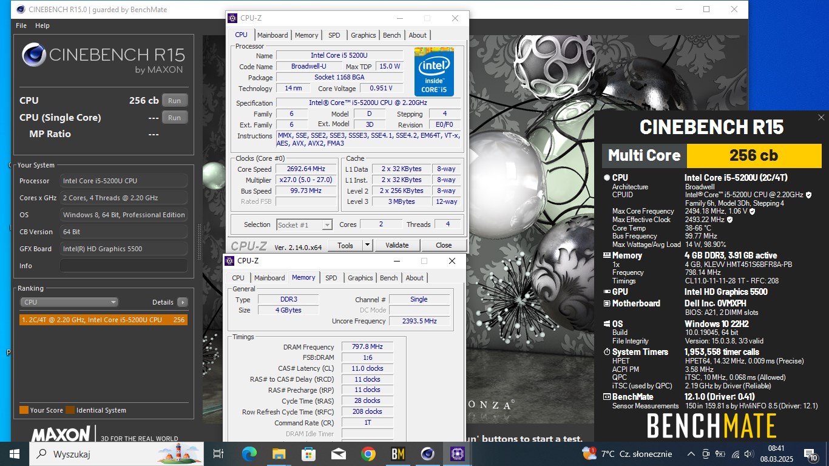Click the Memory section icon in BenchMate panel

(x=607, y=255)
